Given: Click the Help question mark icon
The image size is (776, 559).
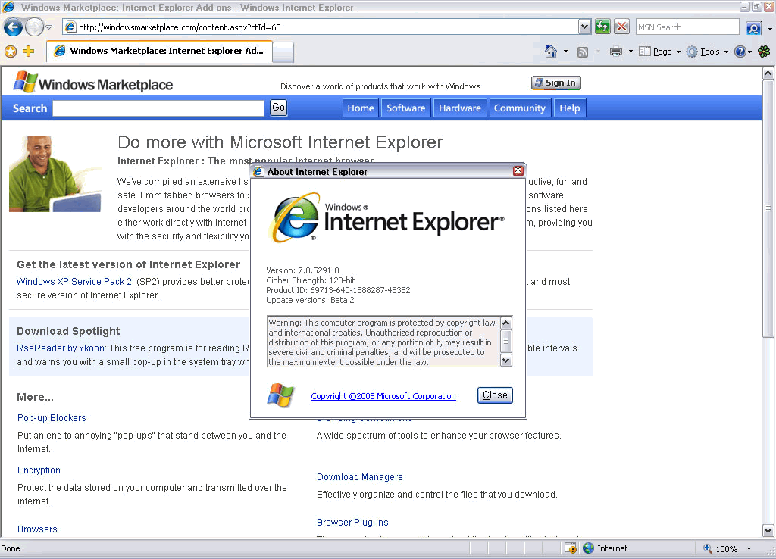Looking at the screenshot, I should click(740, 52).
